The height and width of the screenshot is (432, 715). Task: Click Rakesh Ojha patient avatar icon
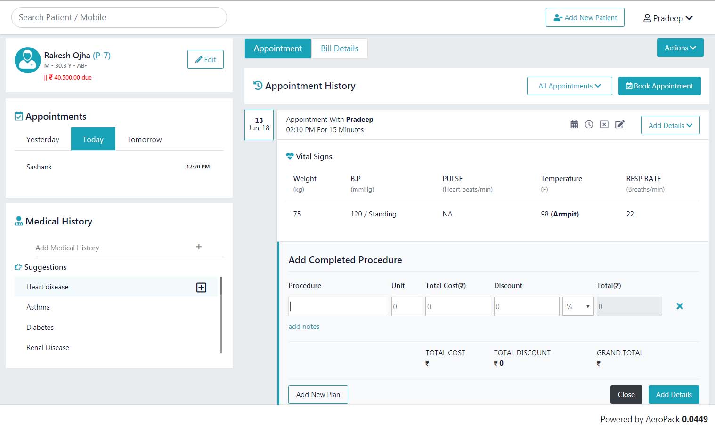27,60
